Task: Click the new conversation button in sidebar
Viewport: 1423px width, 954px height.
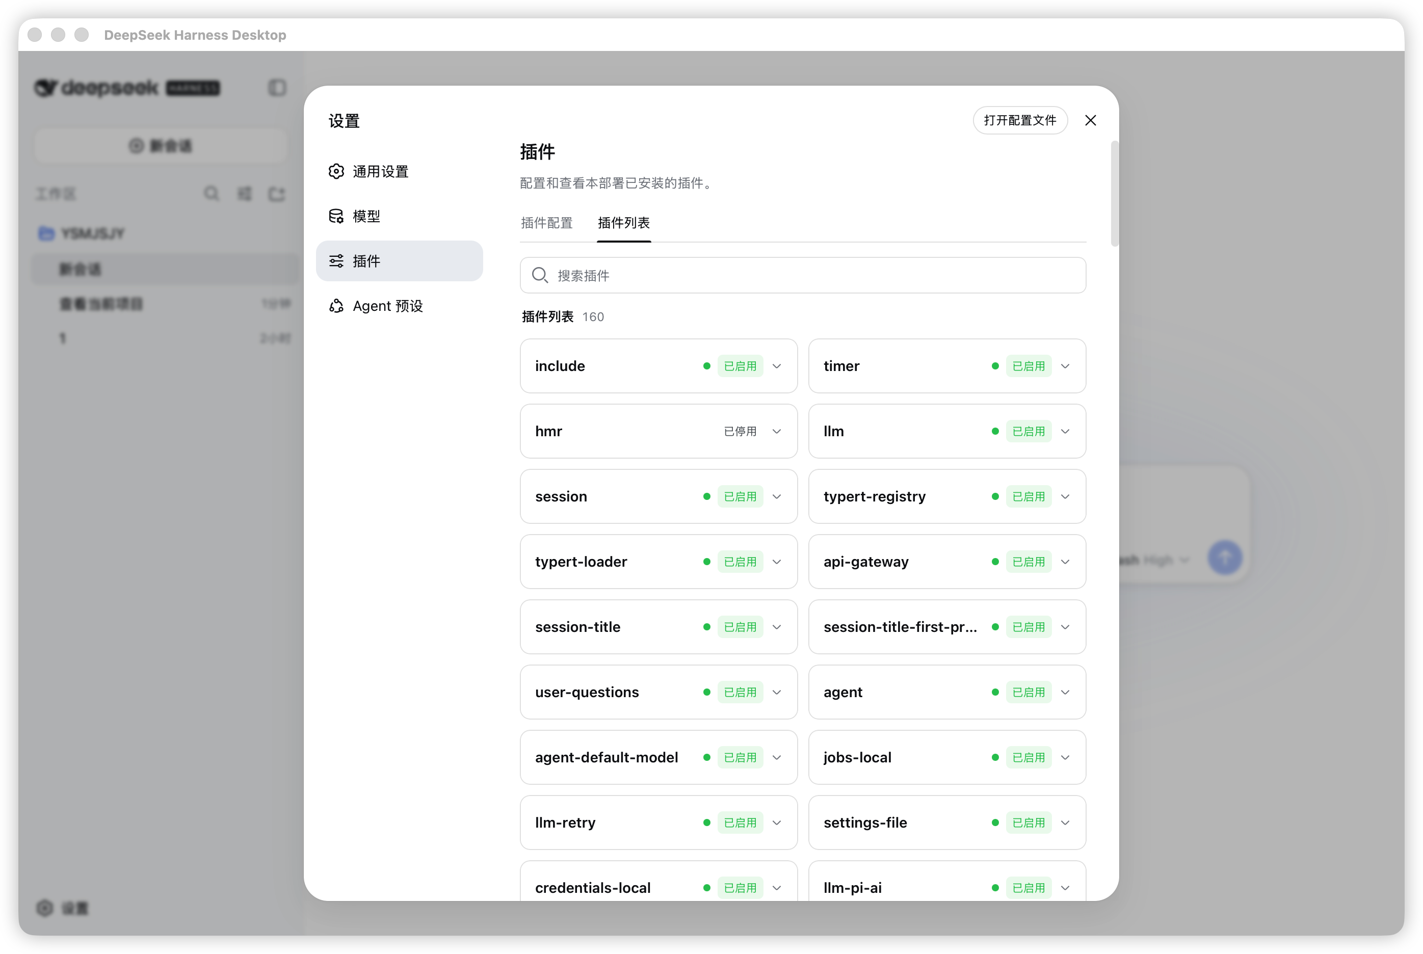Action: tap(161, 146)
